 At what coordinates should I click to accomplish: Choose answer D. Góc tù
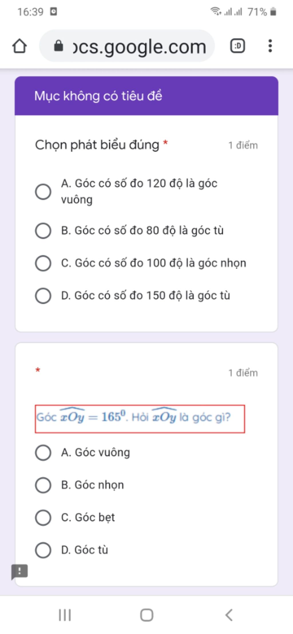click(43, 550)
